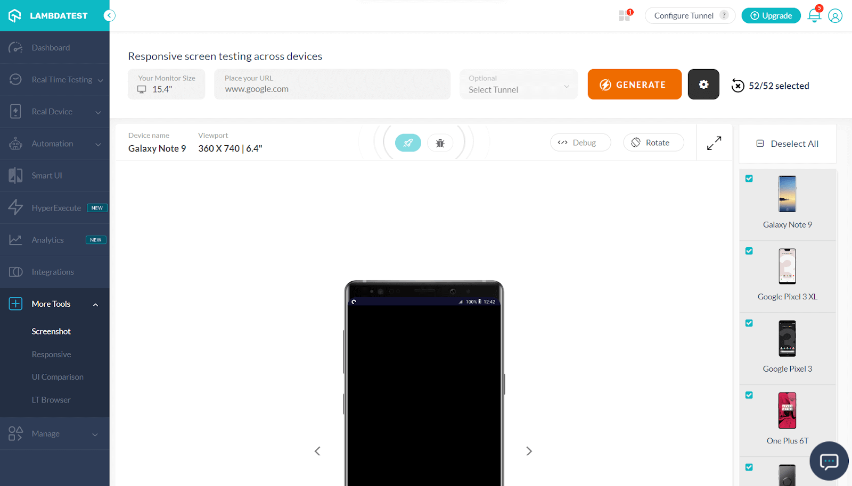852x486 pixels.
Task: Expand the device preview to fullscreen
Action: [x=714, y=143]
